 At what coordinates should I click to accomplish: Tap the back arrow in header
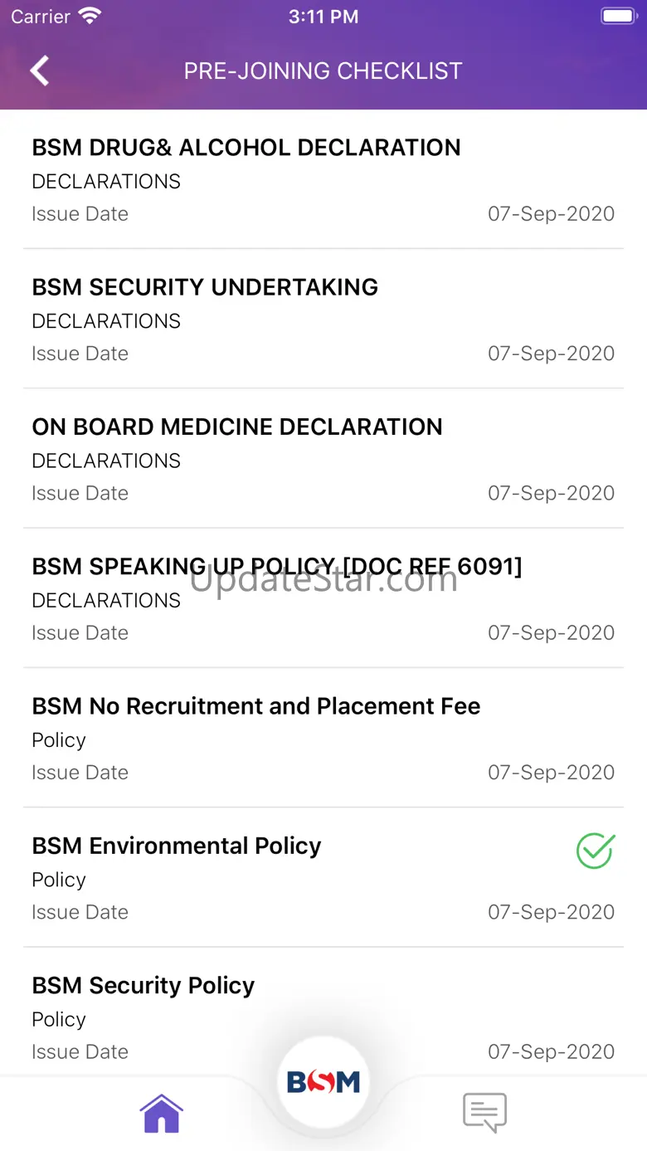coord(40,71)
